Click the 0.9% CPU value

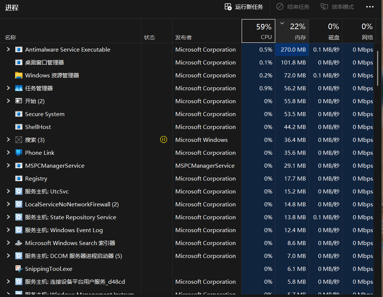(266, 88)
